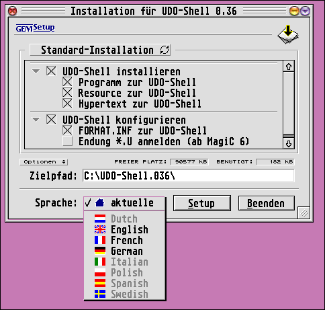The height and width of the screenshot is (310, 325).
Task: Toggle FORMAT.INF zur UDO-Shell checkbox
Action: [x=67, y=130]
